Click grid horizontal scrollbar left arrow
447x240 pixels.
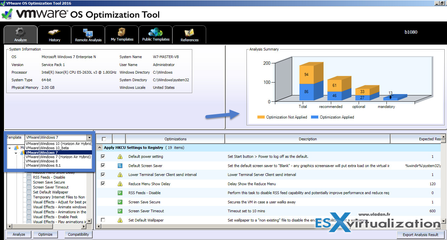click(98, 226)
